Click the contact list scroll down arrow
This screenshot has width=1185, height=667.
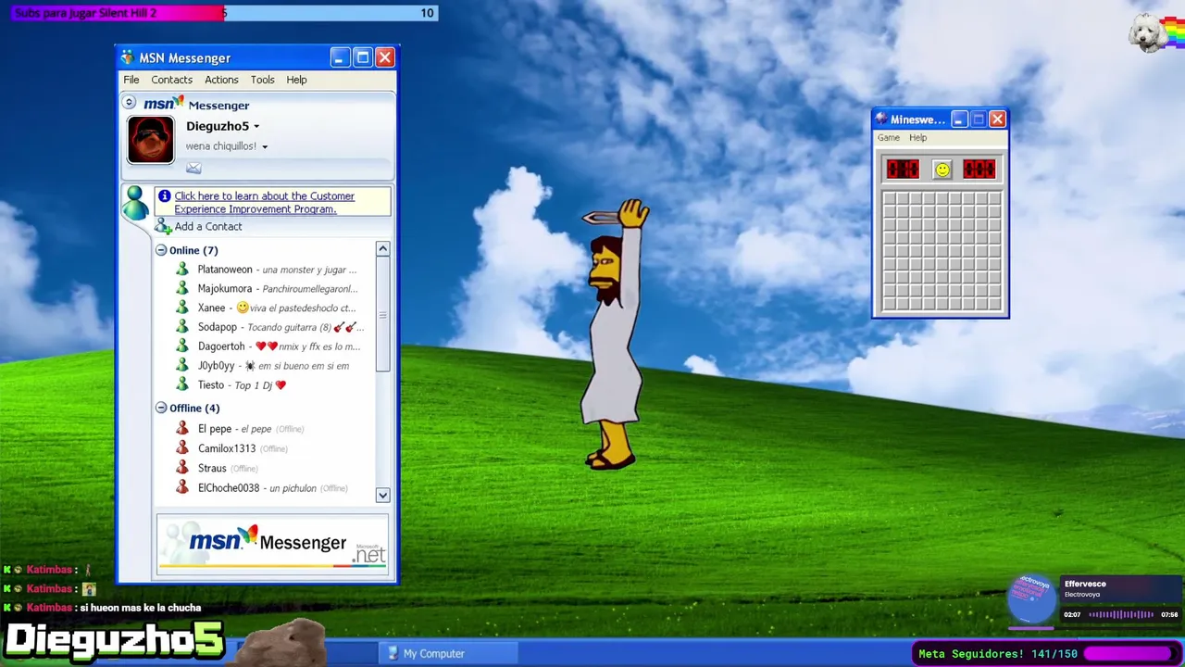tap(382, 496)
